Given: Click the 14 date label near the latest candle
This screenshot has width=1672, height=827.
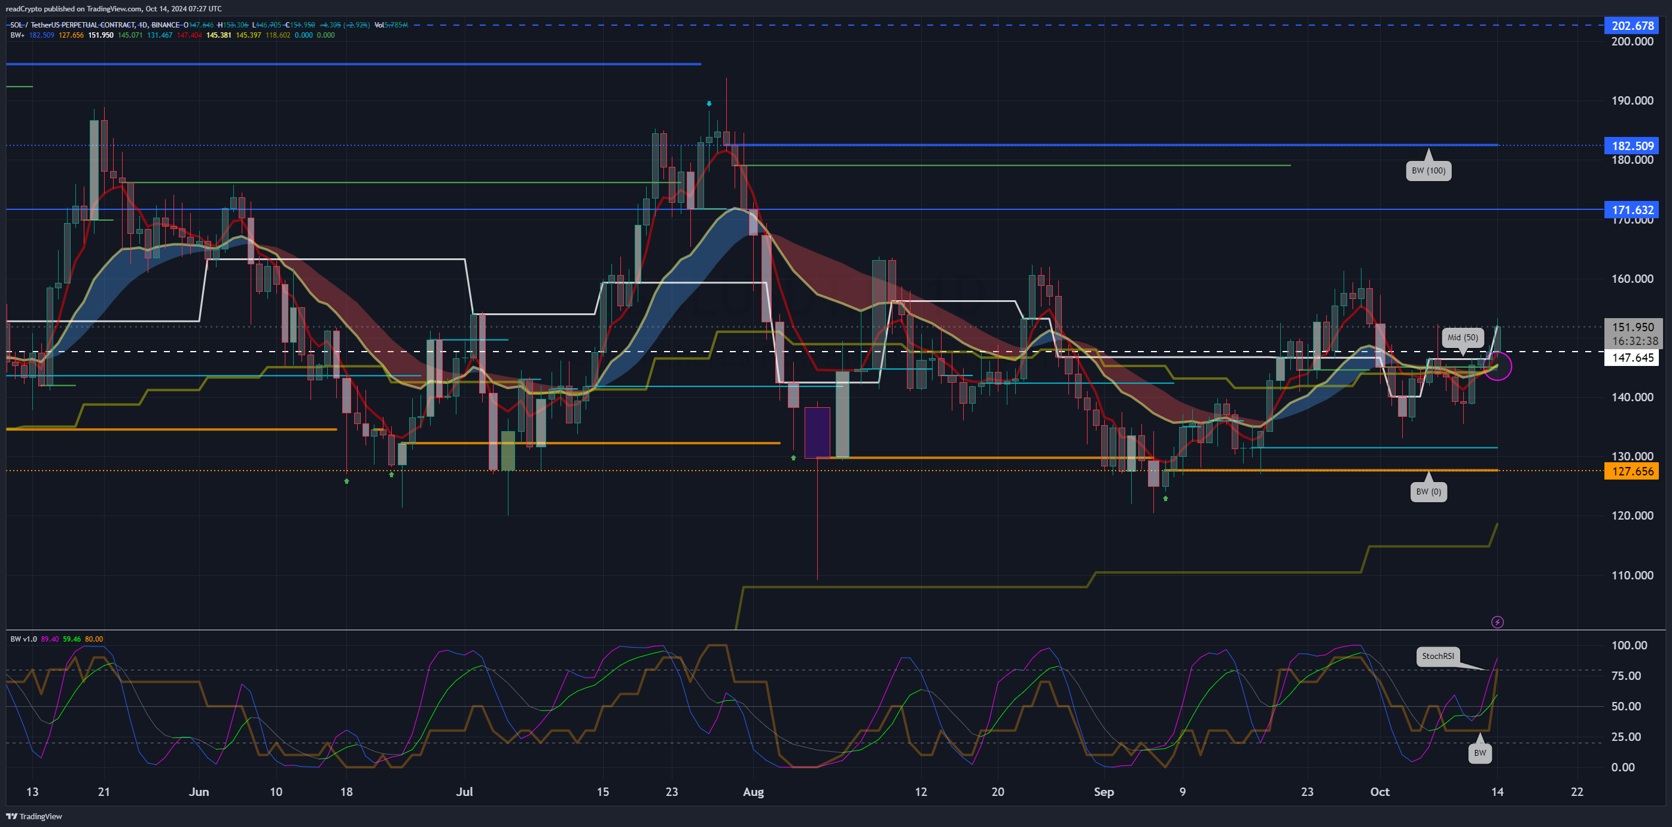Looking at the screenshot, I should [x=1497, y=791].
